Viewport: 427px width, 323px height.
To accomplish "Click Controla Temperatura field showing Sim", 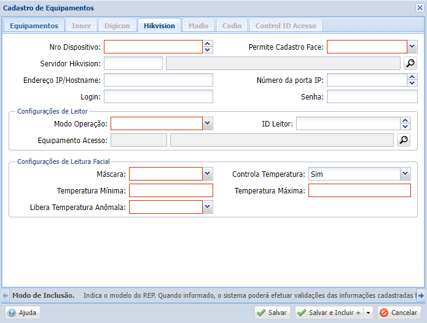I will pos(355,174).
